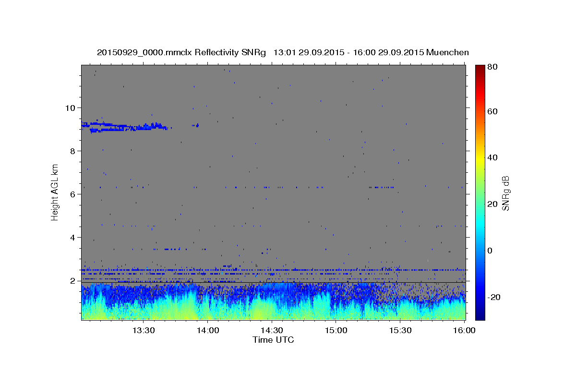Click the horizontal black line at 2 km

click(273, 282)
